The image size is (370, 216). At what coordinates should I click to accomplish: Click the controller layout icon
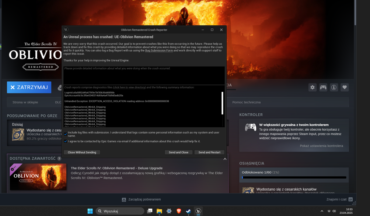click(x=323, y=87)
